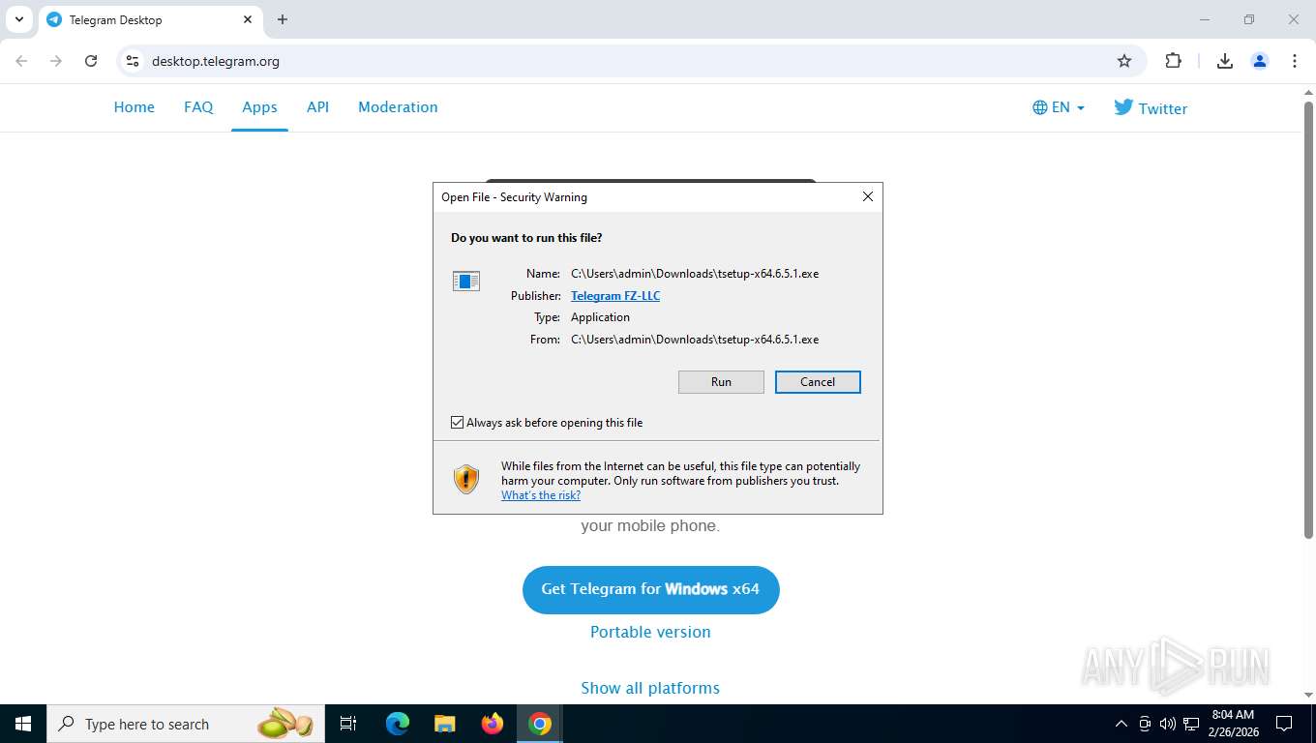1316x743 pixels.
Task: Open the Chrome downloads icon
Action: pos(1224,61)
